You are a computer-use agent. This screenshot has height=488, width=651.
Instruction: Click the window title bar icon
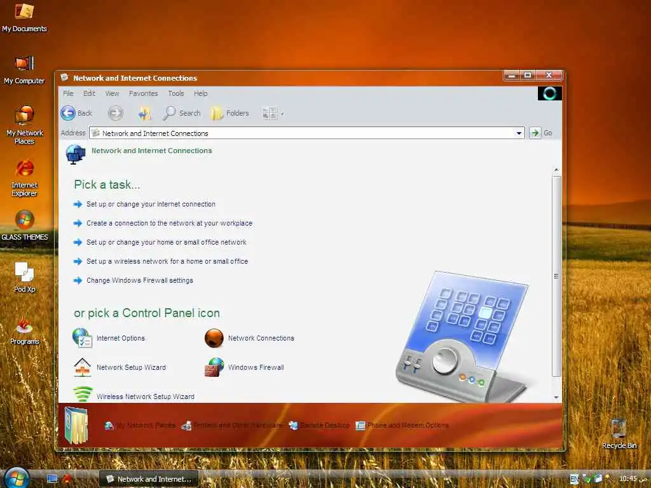coord(64,78)
